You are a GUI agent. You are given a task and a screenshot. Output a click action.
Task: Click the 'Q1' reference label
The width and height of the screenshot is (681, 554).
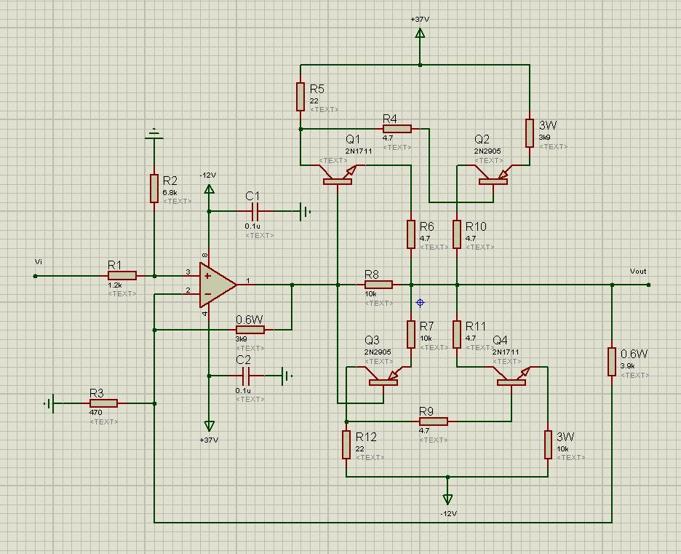[353, 139]
